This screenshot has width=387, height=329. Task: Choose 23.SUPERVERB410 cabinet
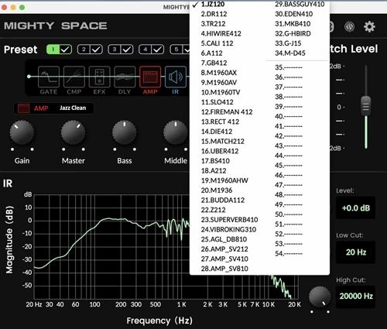coord(229,220)
